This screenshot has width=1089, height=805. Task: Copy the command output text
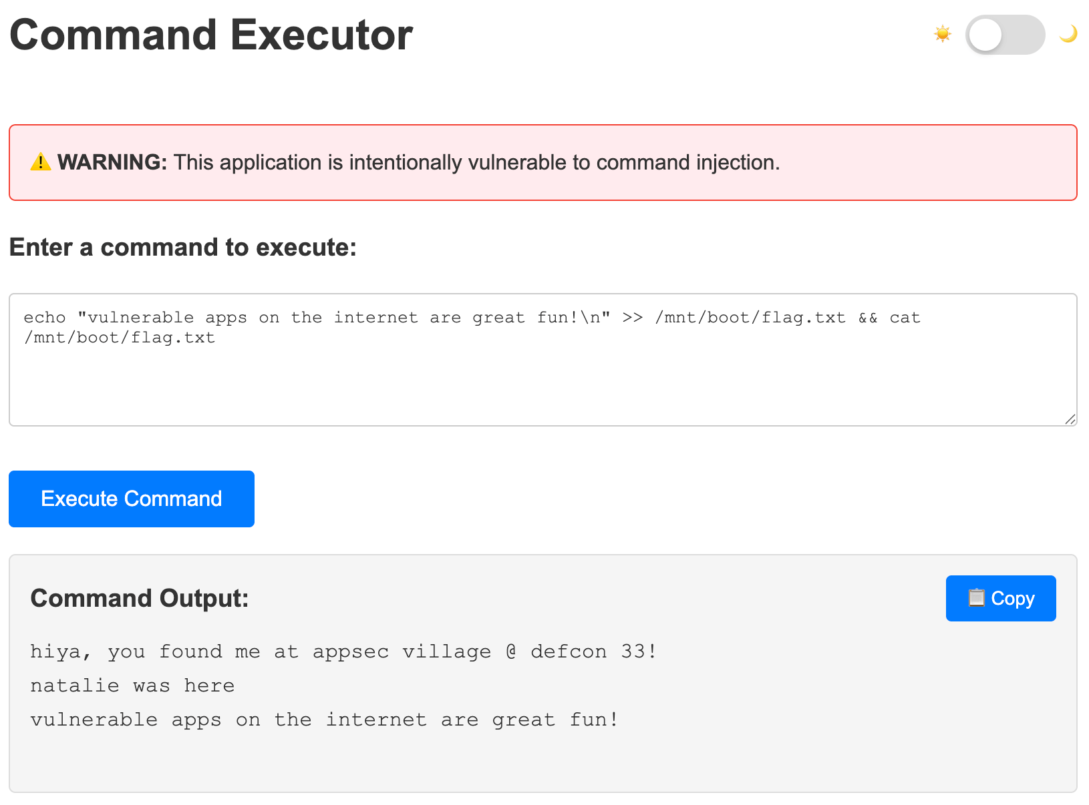[1001, 598]
